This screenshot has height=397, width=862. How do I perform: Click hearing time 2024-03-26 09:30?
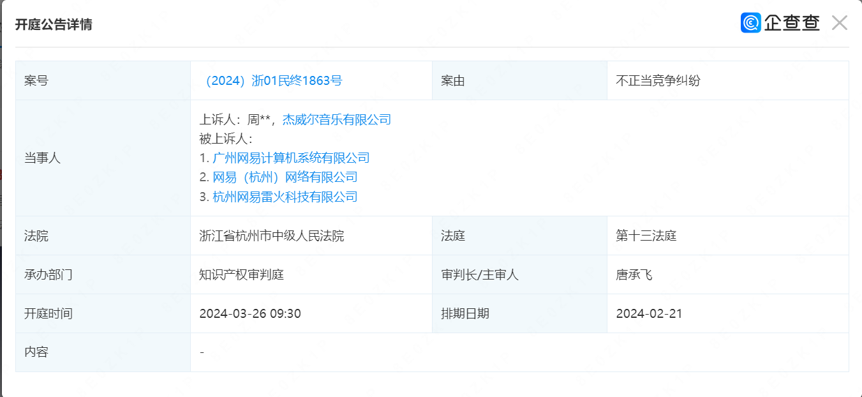click(249, 314)
